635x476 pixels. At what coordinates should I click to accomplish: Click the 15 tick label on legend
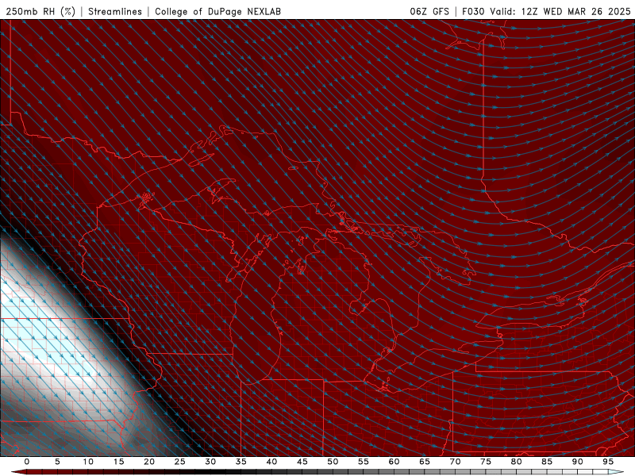point(118,462)
